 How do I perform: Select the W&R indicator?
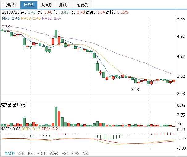pos(54,153)
